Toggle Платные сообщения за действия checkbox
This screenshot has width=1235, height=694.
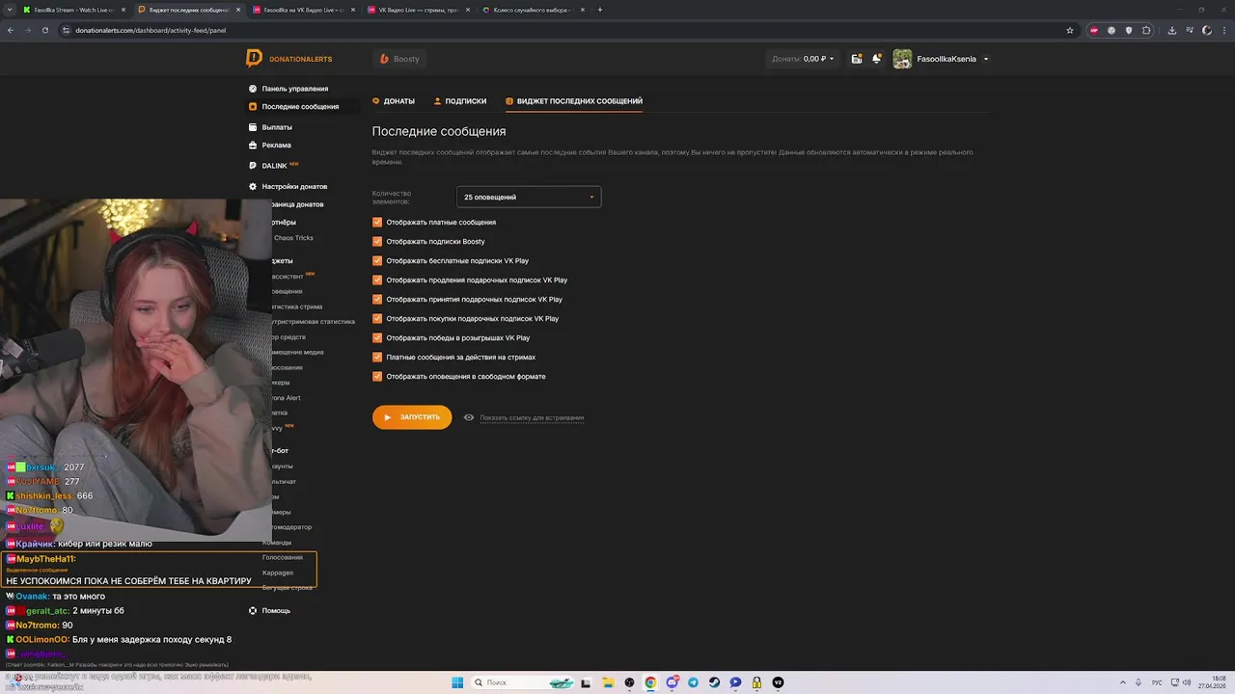[x=377, y=357]
